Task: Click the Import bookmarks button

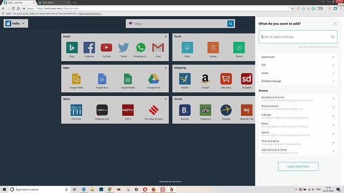Action: coord(298,167)
